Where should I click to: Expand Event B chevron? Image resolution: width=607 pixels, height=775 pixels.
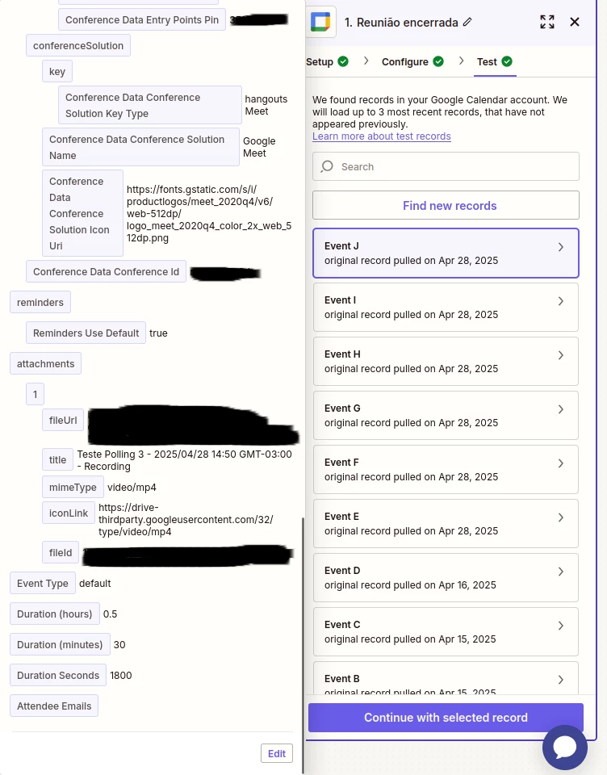coord(560,680)
